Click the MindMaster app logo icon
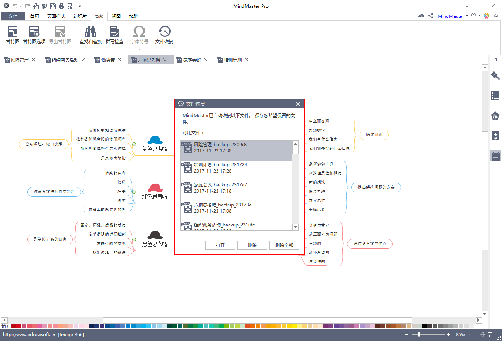The image size is (502, 341). 6,6
